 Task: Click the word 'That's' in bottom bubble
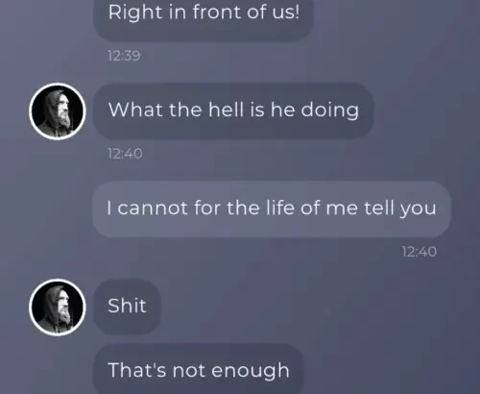(137, 370)
